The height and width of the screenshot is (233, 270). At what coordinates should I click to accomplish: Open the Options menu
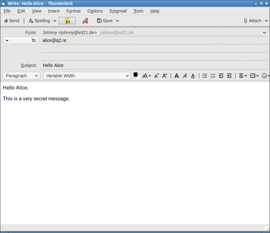[x=95, y=11]
